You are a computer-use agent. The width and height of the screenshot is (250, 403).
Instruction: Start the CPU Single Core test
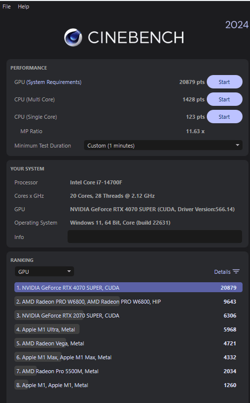coord(224,117)
